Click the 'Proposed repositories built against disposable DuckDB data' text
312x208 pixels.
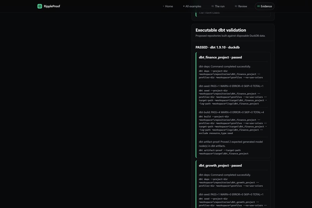click(x=230, y=36)
